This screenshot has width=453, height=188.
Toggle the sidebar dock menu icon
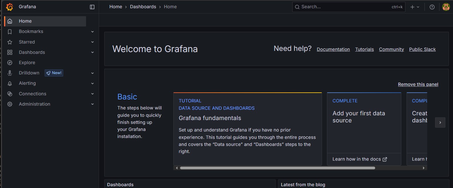[x=92, y=7]
